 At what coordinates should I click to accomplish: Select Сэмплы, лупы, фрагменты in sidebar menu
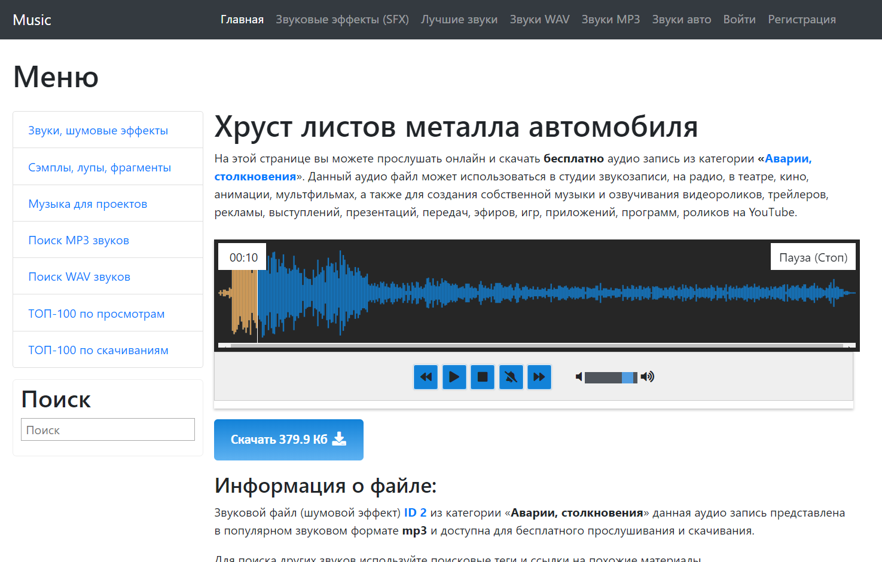pos(99,167)
